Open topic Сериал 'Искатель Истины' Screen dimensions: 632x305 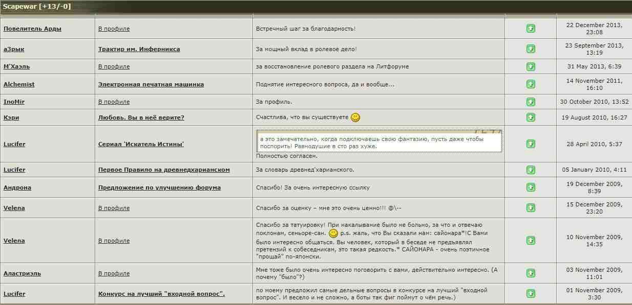tap(141, 144)
